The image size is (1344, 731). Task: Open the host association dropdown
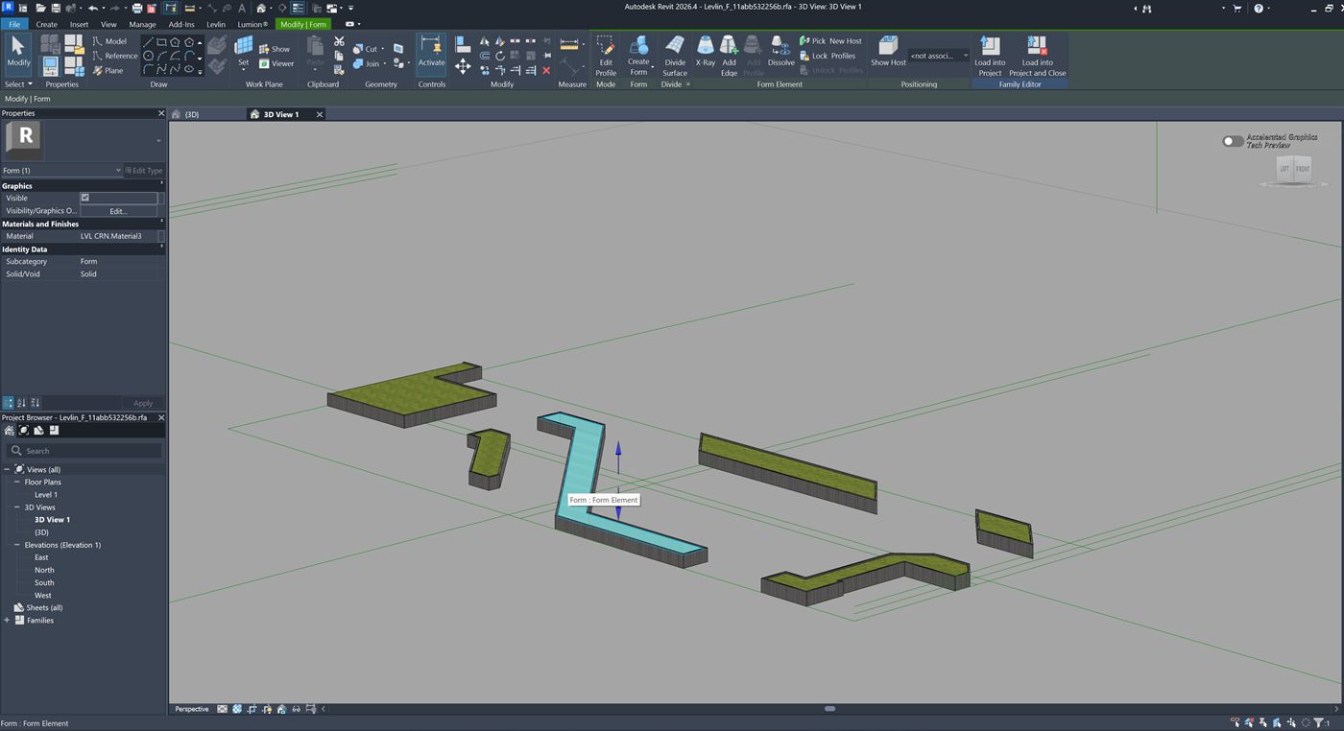click(939, 56)
